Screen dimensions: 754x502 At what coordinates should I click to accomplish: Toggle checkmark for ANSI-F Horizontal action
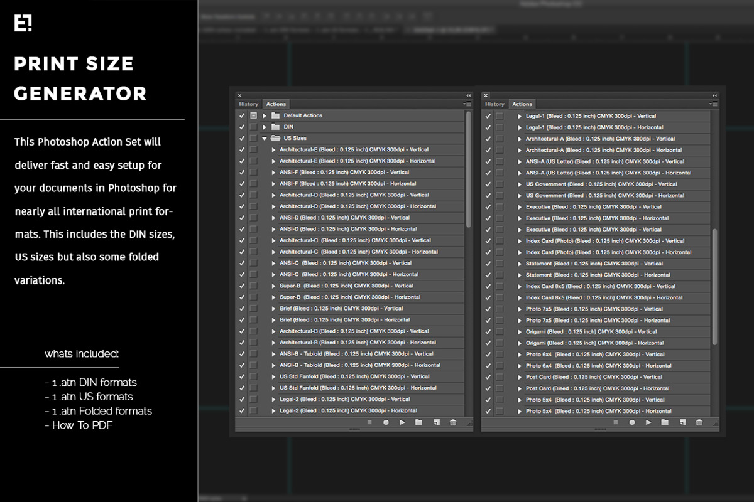coord(242,183)
